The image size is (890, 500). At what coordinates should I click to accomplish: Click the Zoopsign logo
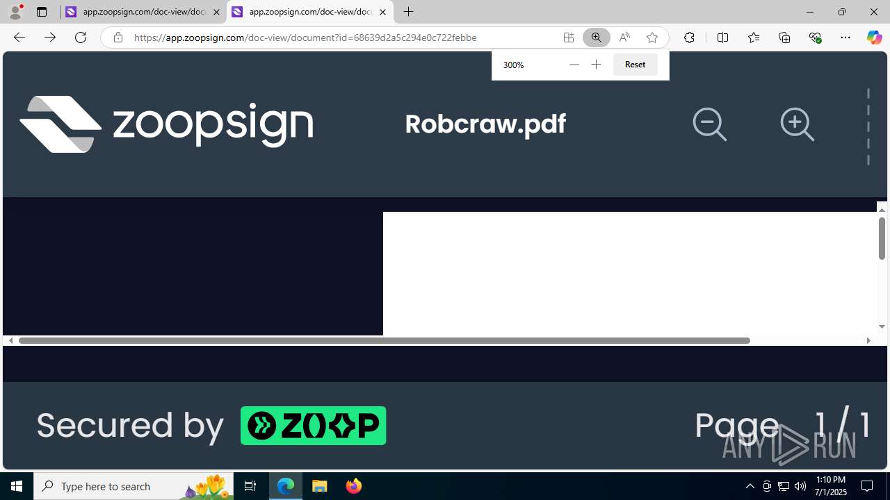166,124
